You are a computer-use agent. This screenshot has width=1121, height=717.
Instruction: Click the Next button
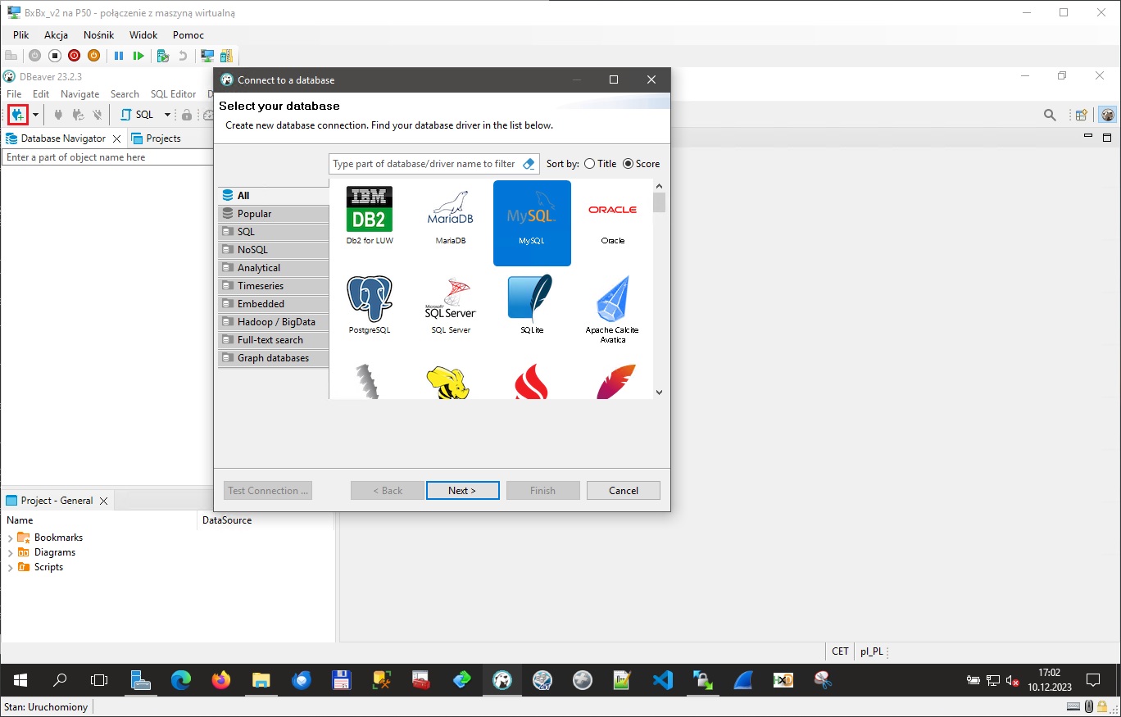[x=462, y=491]
